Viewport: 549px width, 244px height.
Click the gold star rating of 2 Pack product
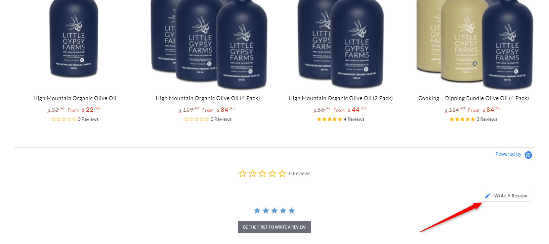point(329,119)
